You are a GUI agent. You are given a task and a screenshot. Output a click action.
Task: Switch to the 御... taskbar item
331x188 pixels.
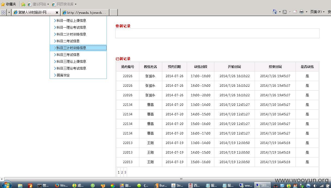click(126, 185)
